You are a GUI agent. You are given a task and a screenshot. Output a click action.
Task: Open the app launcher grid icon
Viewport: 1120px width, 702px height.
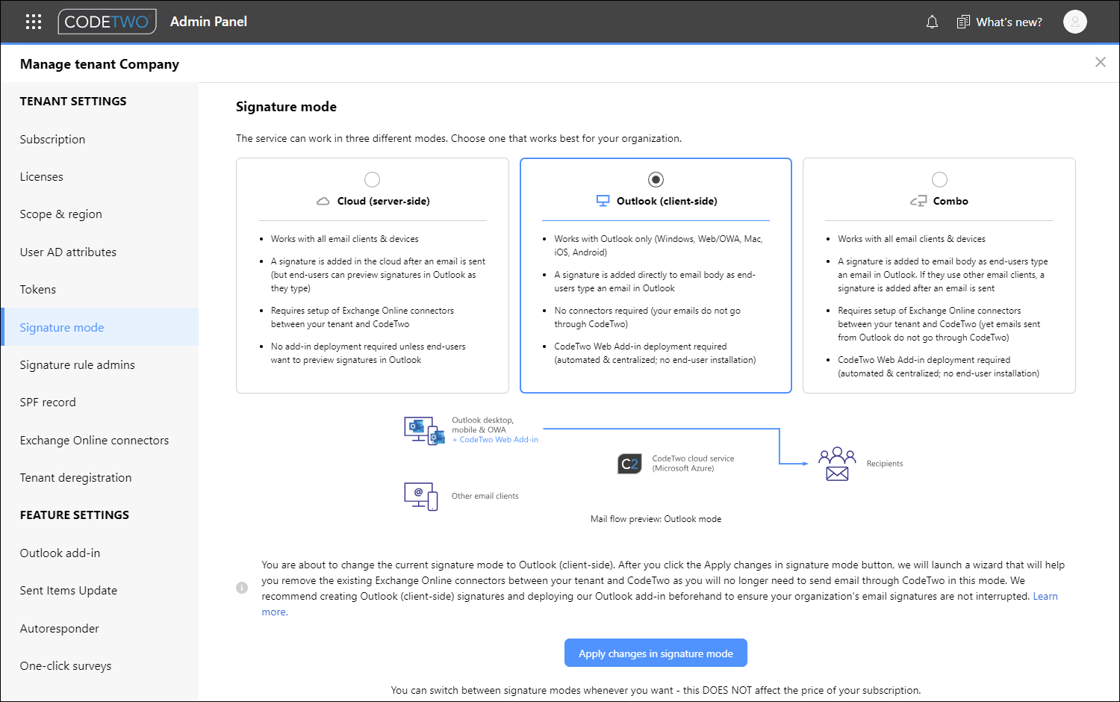pyautogui.click(x=34, y=22)
